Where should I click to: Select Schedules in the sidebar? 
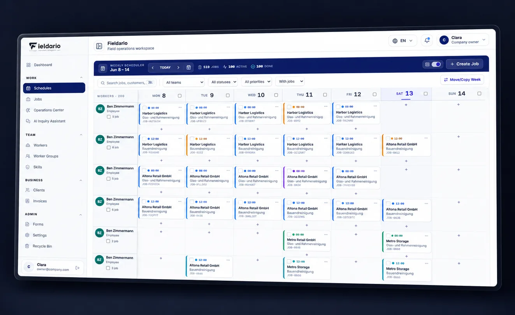click(54, 88)
